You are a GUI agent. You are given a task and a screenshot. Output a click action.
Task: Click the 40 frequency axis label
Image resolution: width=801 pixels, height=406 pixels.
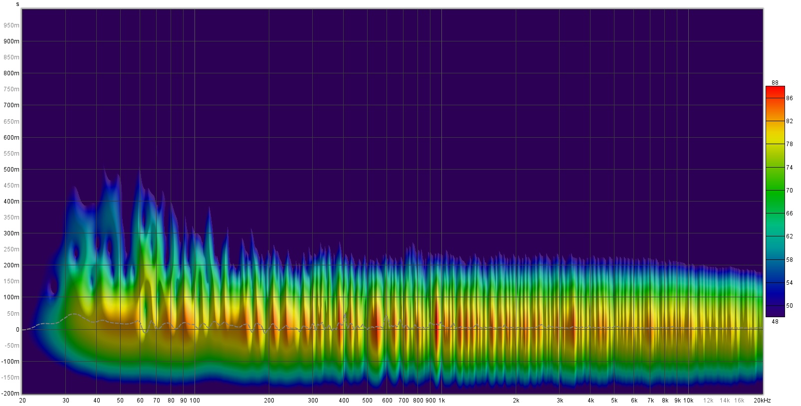coord(97,401)
